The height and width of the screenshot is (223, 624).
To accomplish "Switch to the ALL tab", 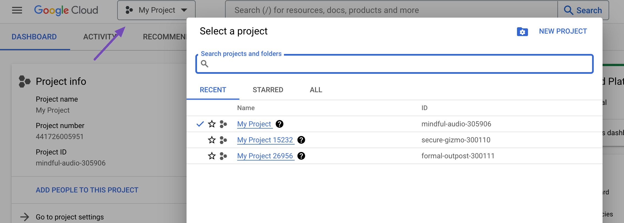I will (316, 90).
